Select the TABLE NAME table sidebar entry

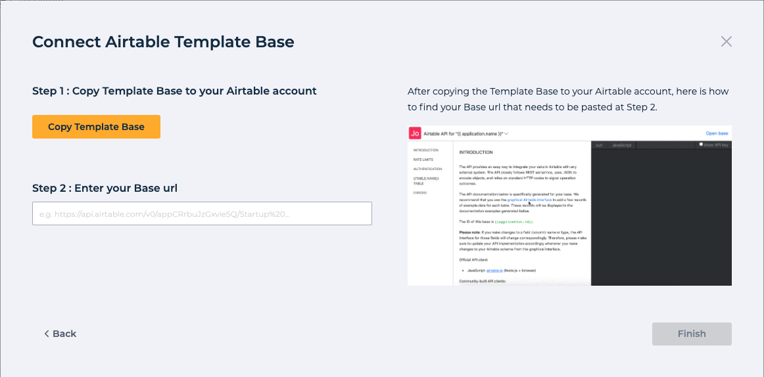(x=426, y=181)
